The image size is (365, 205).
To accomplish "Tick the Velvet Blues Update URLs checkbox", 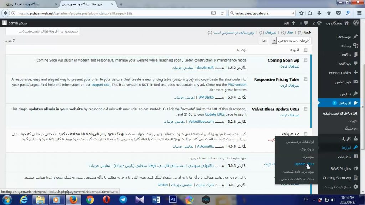I will pos(305,109).
